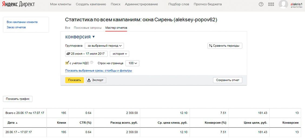This screenshot has width=305, height=139.
Task: Click «Сохранить отчет» button
Action: (x=227, y=80)
